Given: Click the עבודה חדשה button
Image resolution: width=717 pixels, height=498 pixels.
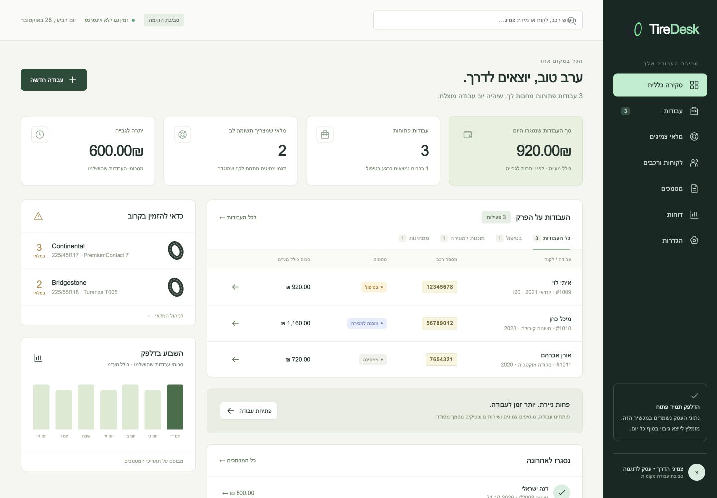Looking at the screenshot, I should [54, 80].
